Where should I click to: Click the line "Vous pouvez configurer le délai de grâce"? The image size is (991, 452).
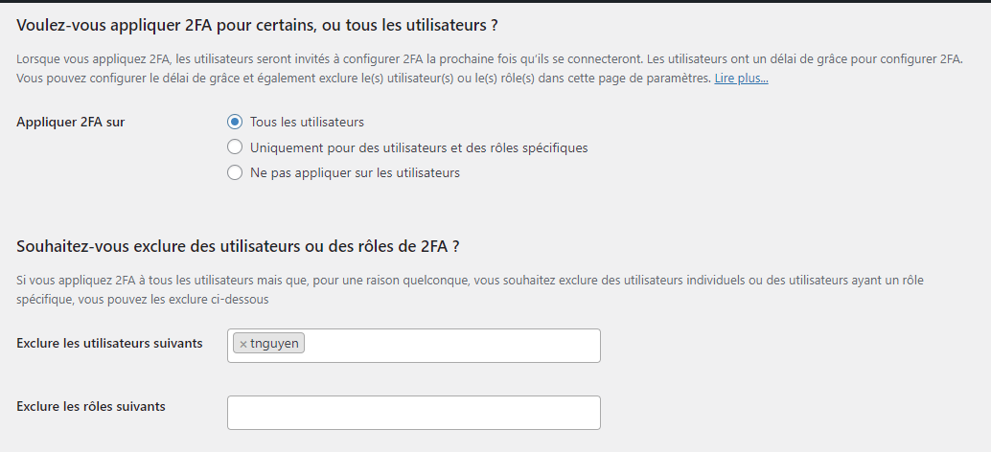coord(364,78)
